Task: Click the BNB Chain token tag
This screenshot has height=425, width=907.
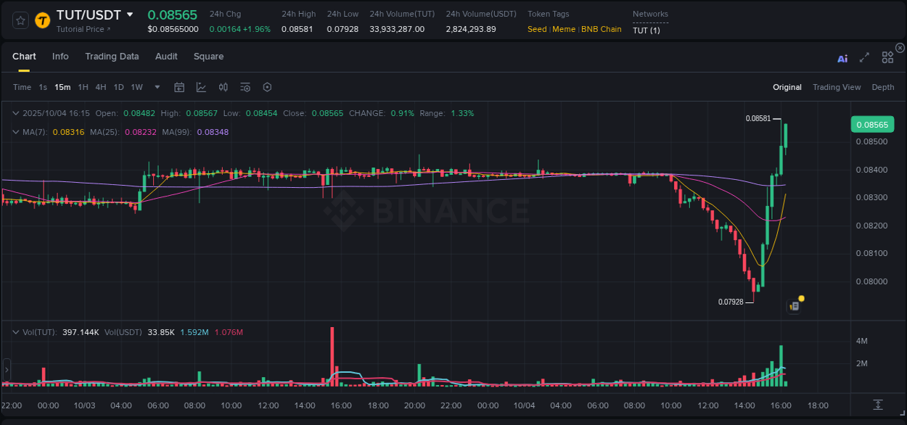Action: pos(602,29)
